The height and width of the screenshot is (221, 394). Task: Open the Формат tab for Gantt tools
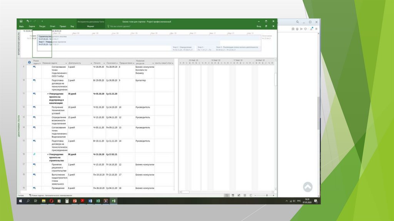(x=91, y=27)
